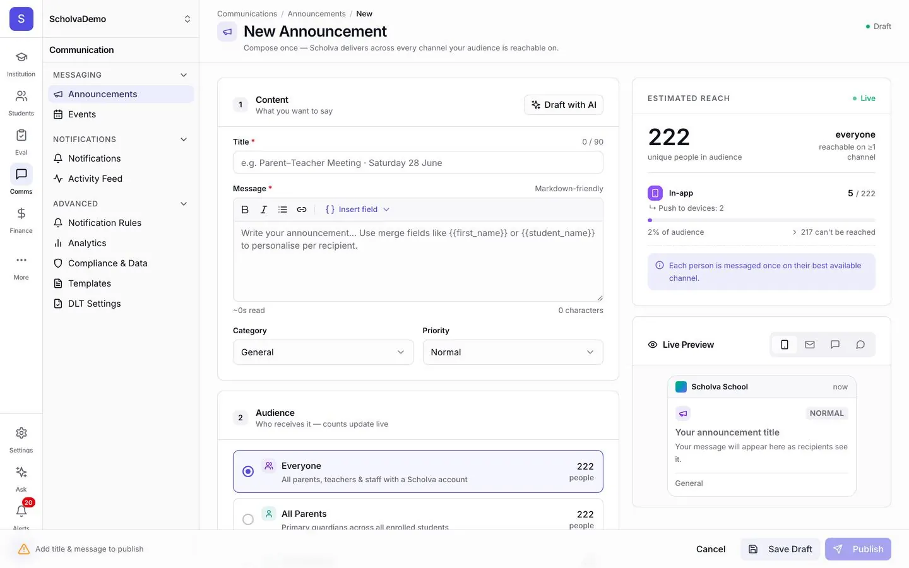This screenshot has width=909, height=568.
Task: Open Notification Rules in sidebar
Action: pyautogui.click(x=121, y=223)
